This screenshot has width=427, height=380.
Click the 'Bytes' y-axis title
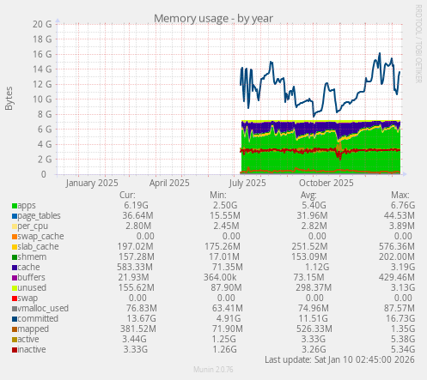click(x=9, y=99)
